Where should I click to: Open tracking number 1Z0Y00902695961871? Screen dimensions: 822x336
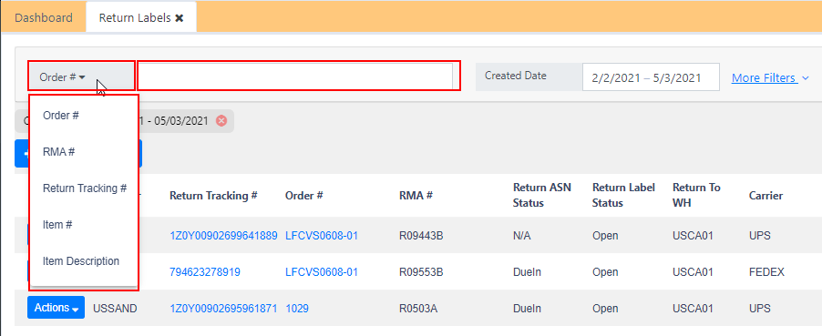(223, 309)
